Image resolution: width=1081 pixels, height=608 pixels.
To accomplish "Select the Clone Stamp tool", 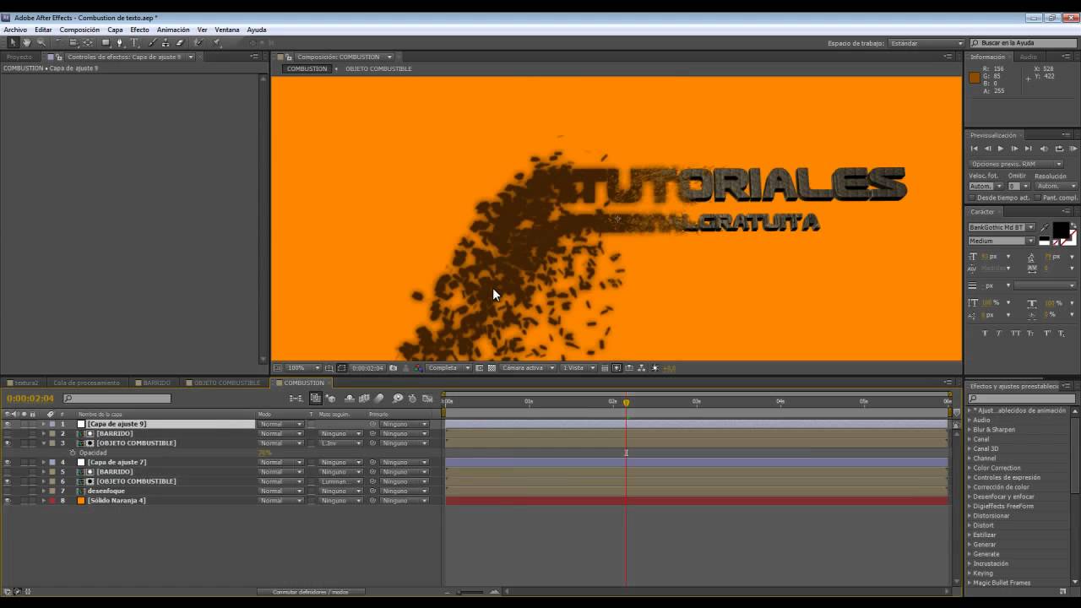I will point(166,42).
